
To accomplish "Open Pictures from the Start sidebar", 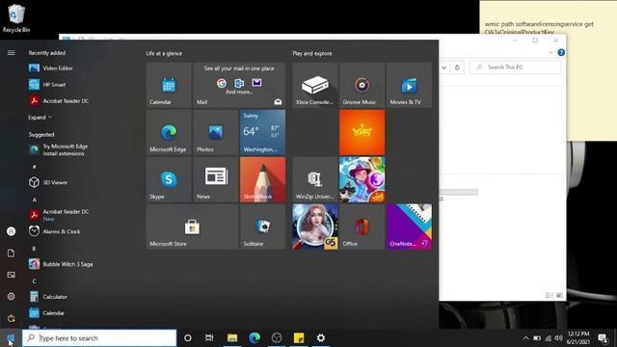I will pos(11,275).
